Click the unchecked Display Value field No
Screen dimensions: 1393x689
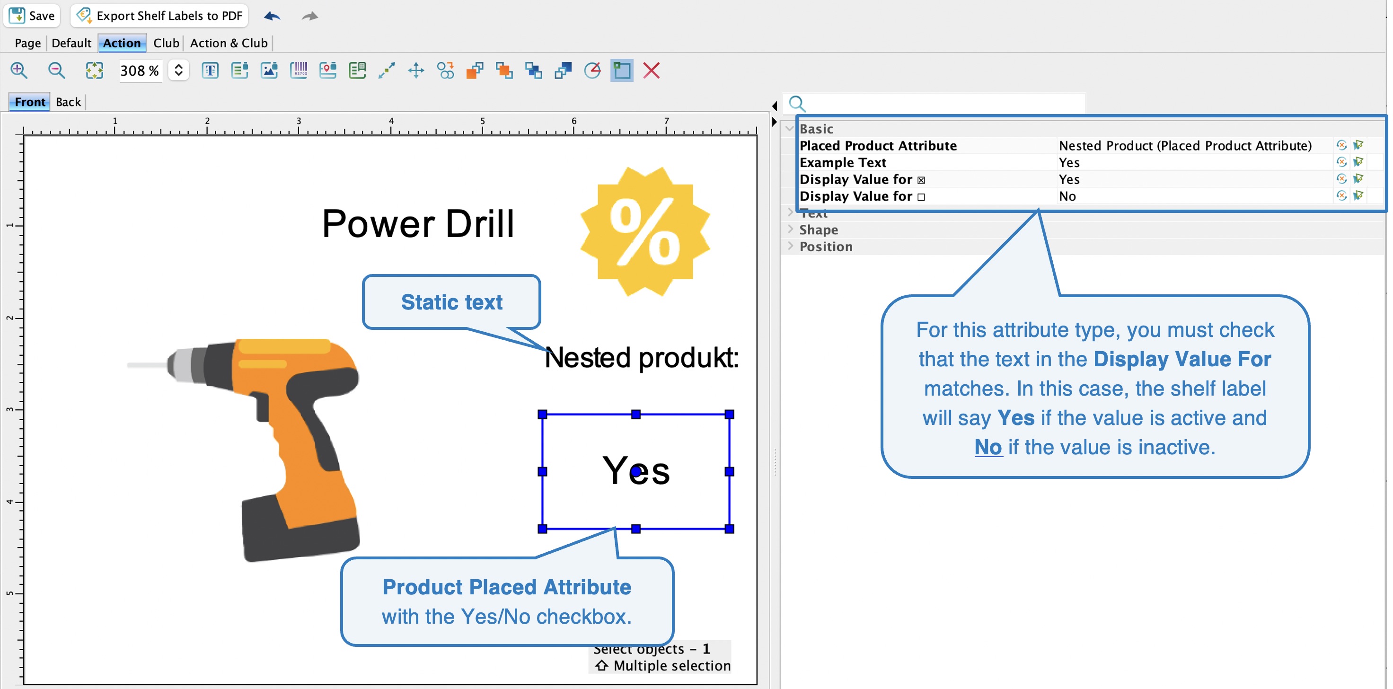pyautogui.click(x=1194, y=196)
